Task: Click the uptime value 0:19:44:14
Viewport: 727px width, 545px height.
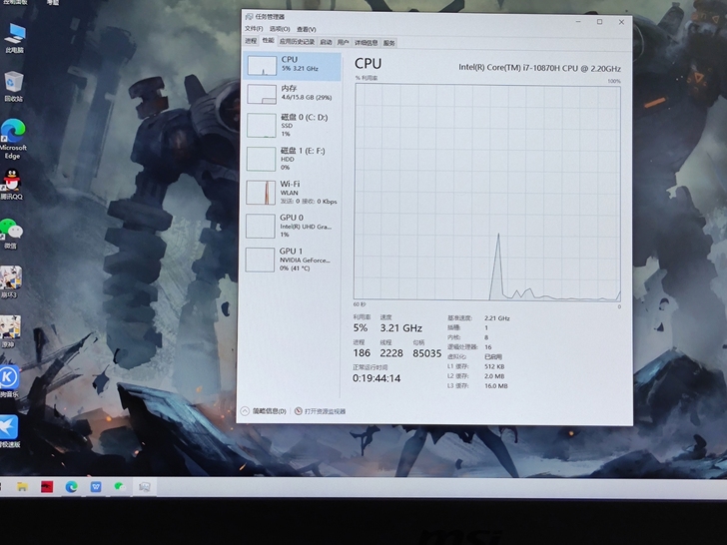Action: 376,378
